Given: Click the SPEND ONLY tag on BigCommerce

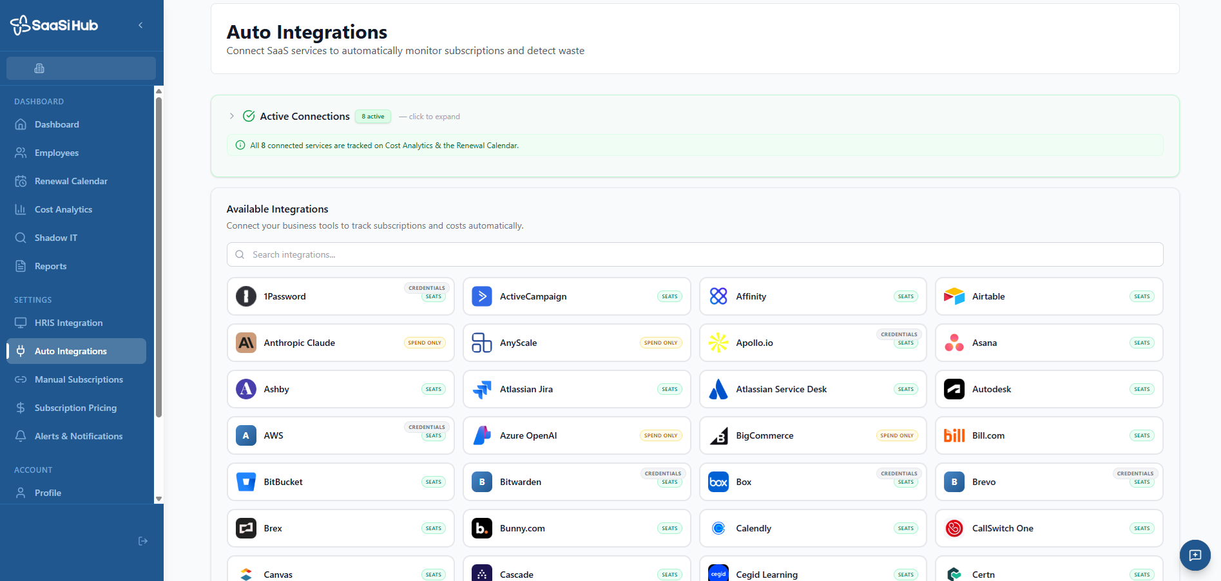Looking at the screenshot, I should tap(897, 435).
